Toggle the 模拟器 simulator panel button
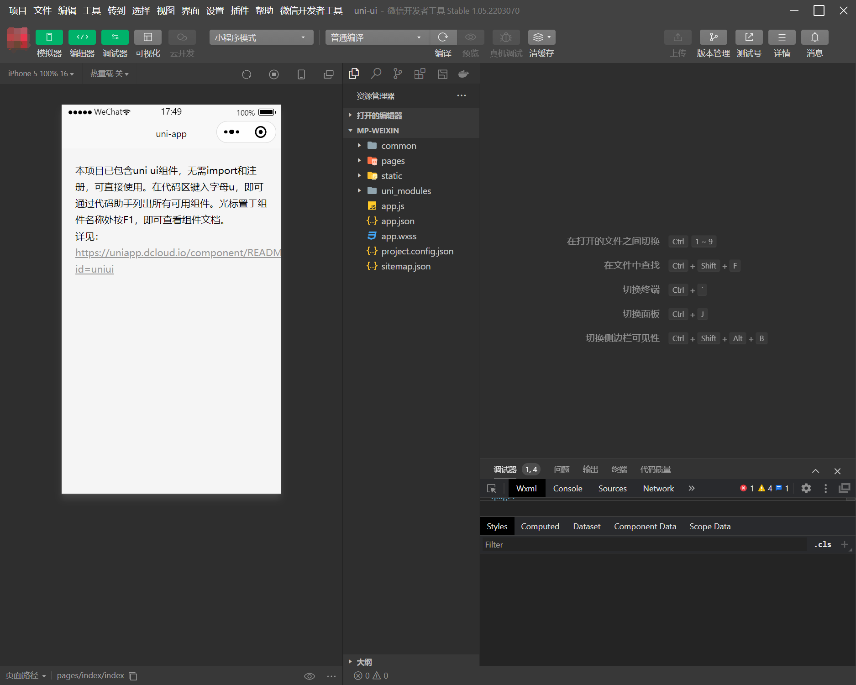The width and height of the screenshot is (856, 685). click(49, 37)
